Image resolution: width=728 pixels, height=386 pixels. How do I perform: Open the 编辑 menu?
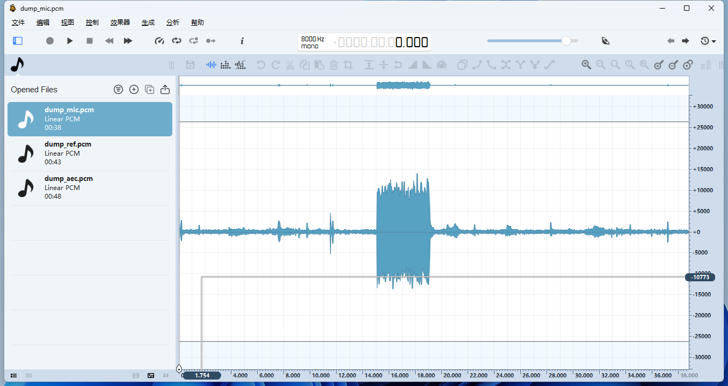tap(43, 23)
